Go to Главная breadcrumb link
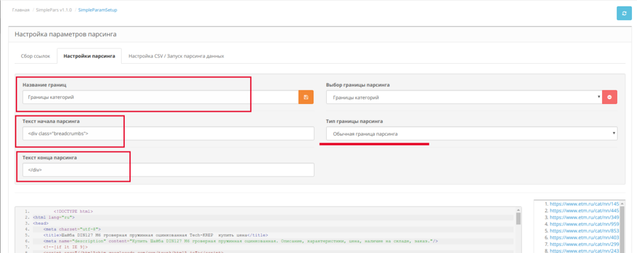Screen dimensions: 637x253 [x=20, y=10]
